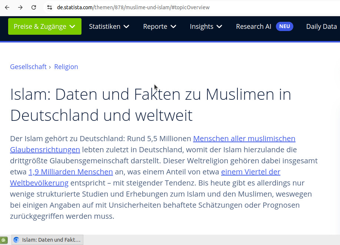Go forward to next page
340x245 pixels.
point(20,7)
